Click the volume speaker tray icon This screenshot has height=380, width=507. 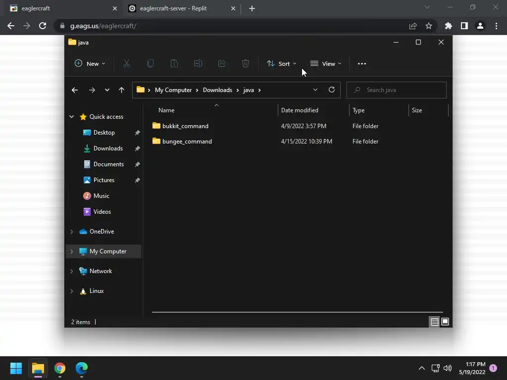448,368
